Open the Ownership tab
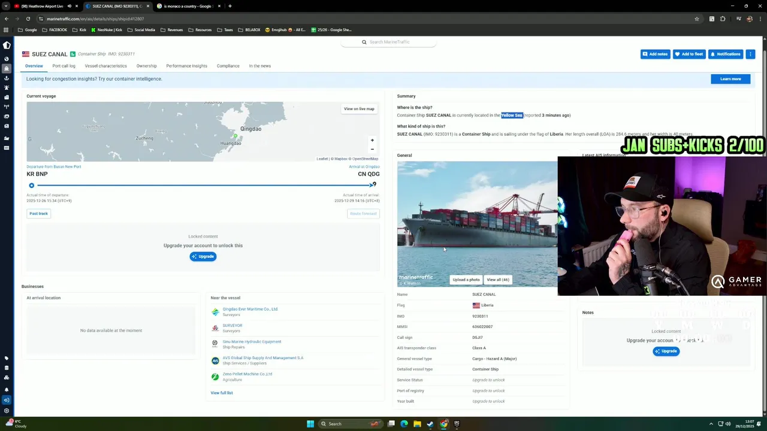Viewport: 767px width, 431px height. pyautogui.click(x=146, y=66)
